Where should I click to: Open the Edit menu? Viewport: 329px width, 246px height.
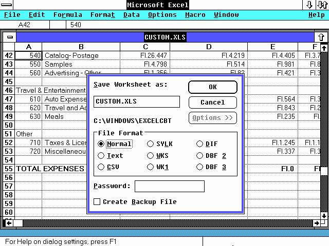(36, 15)
